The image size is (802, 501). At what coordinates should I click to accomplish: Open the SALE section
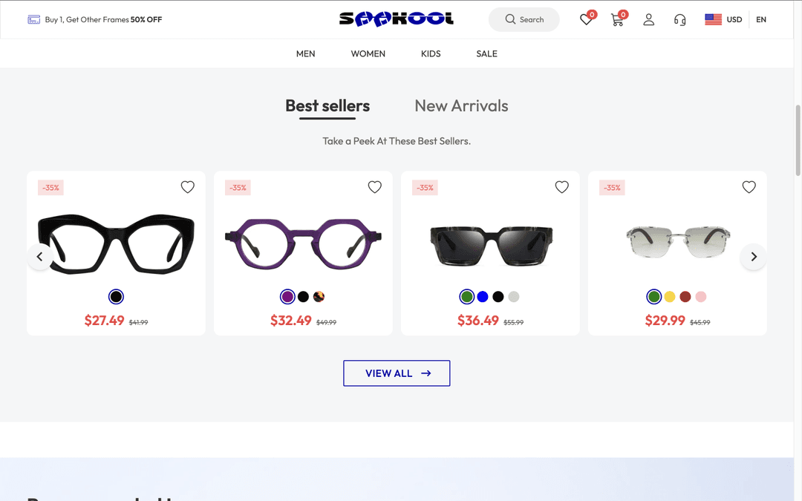(x=486, y=53)
